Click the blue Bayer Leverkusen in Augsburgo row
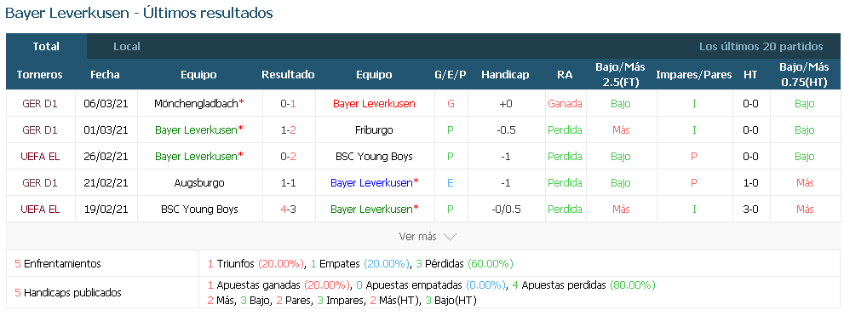This screenshot has width=844, height=316. tap(371, 182)
